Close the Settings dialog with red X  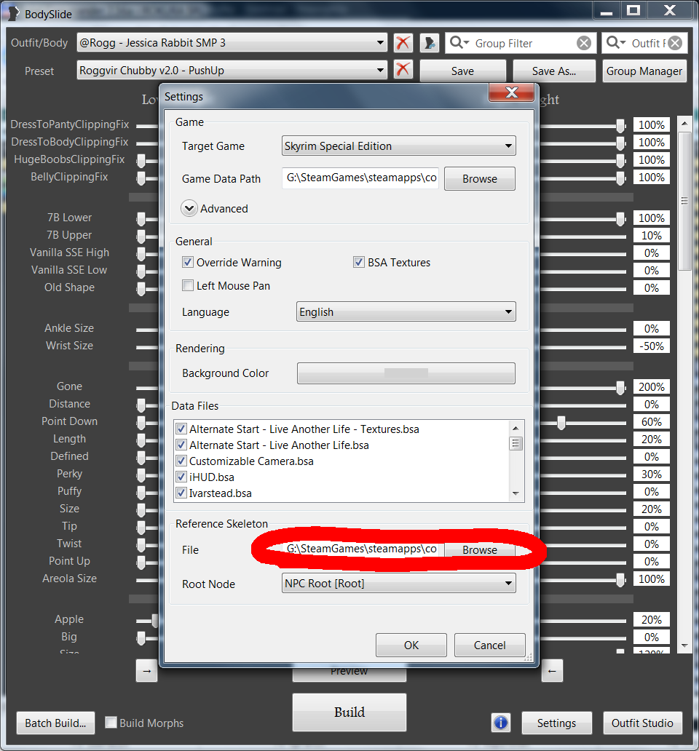pos(511,93)
